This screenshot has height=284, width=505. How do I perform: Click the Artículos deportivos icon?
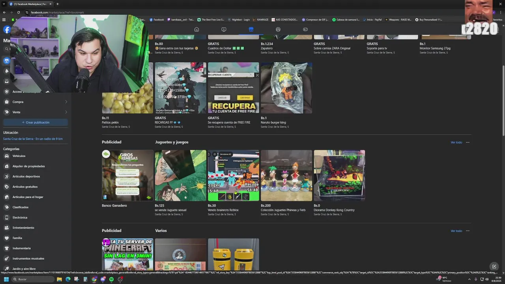[7, 176]
